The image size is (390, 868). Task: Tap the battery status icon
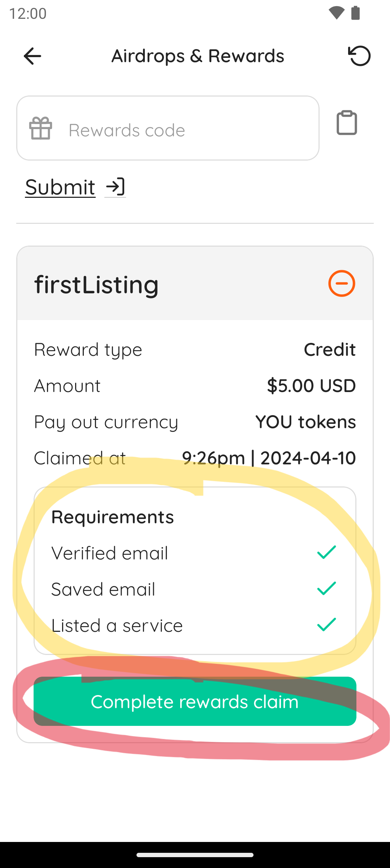click(356, 13)
